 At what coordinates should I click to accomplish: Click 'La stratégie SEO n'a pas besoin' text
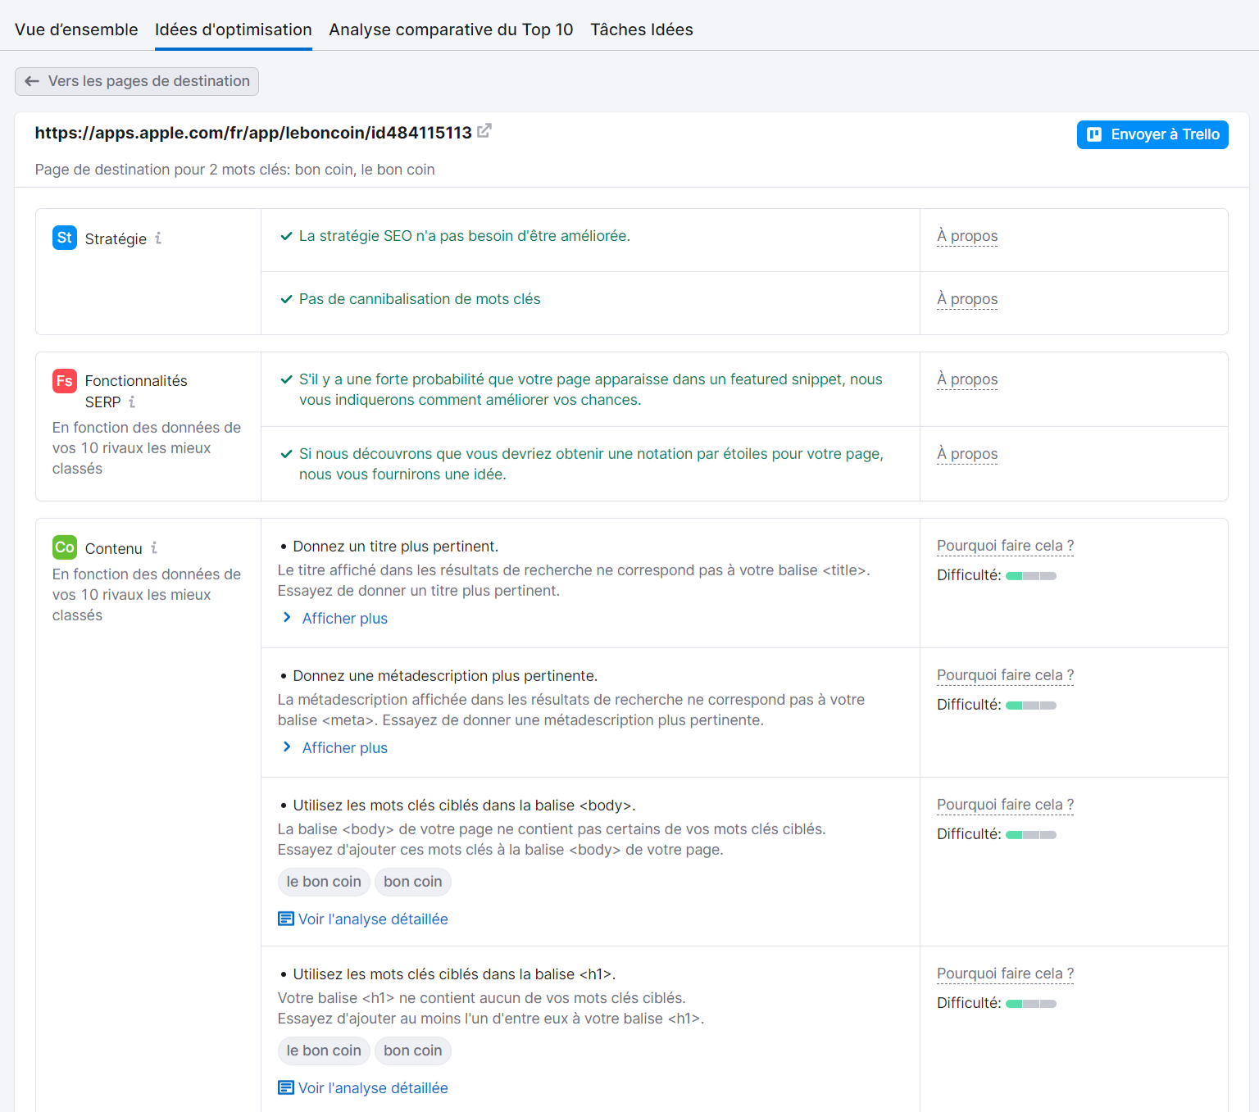pyautogui.click(x=465, y=236)
